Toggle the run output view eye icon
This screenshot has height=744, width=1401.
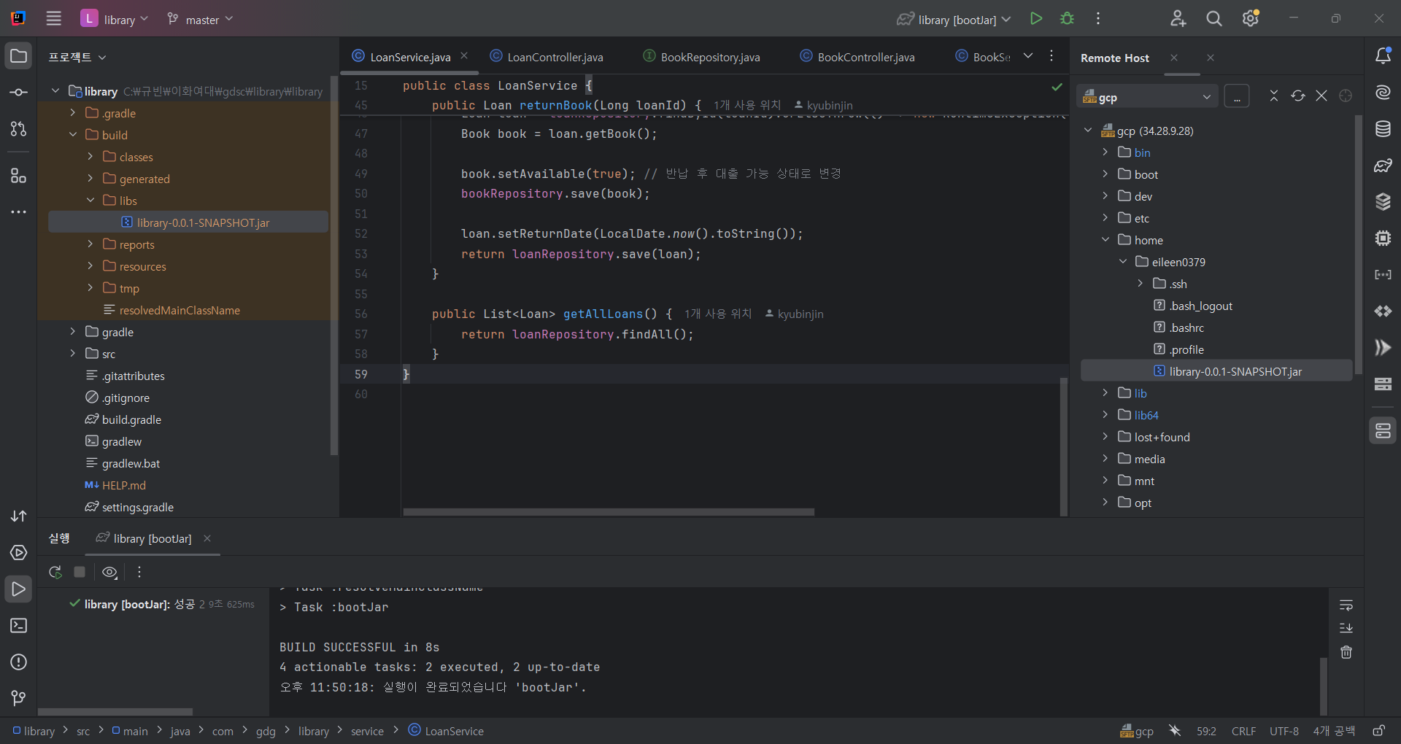point(109,573)
